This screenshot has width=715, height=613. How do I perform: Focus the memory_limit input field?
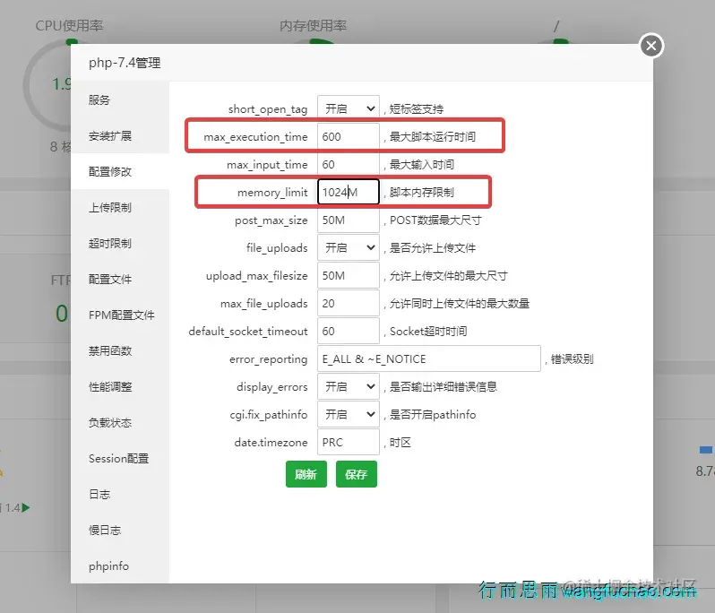point(349,192)
